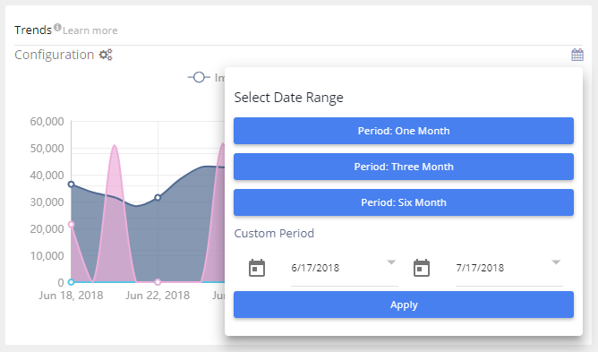The height and width of the screenshot is (352, 598).
Task: Expand the 7/17/2018 end date dropdown arrow
Action: click(556, 262)
